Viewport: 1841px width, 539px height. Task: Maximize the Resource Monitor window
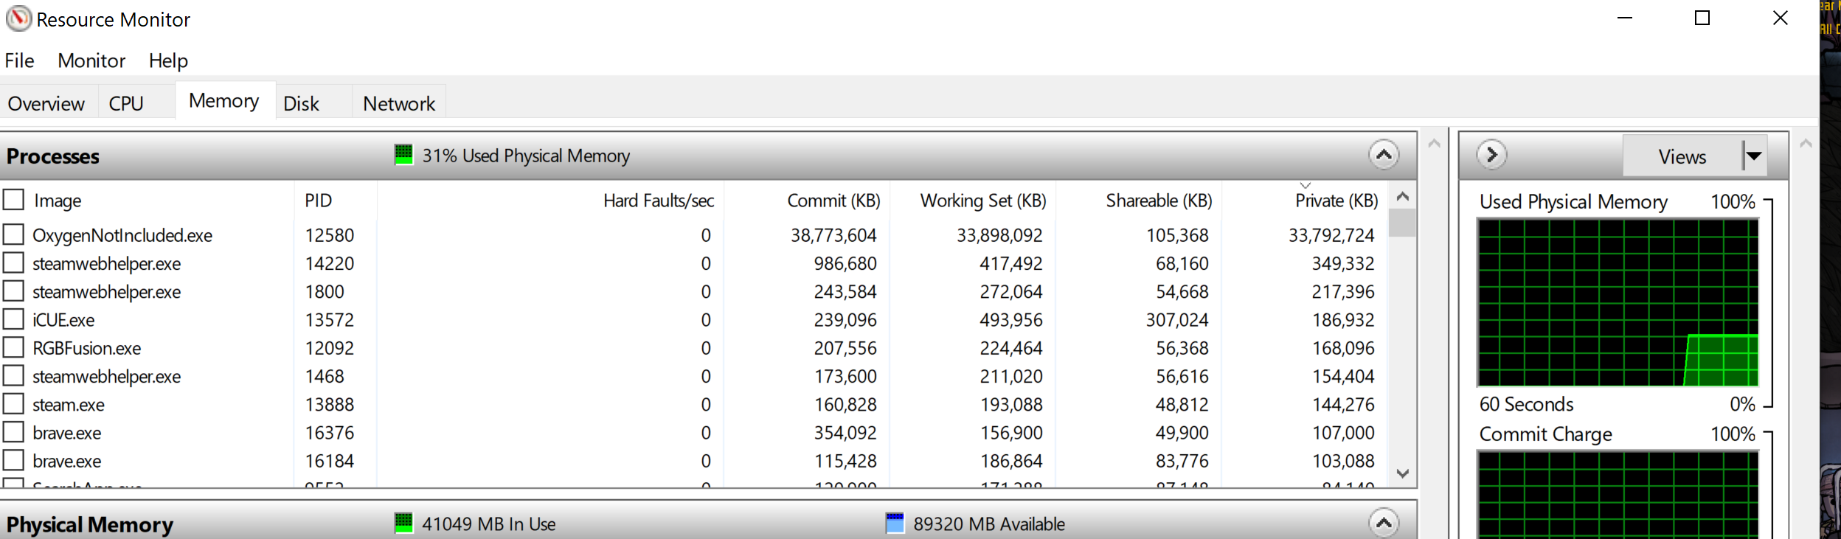(1702, 18)
